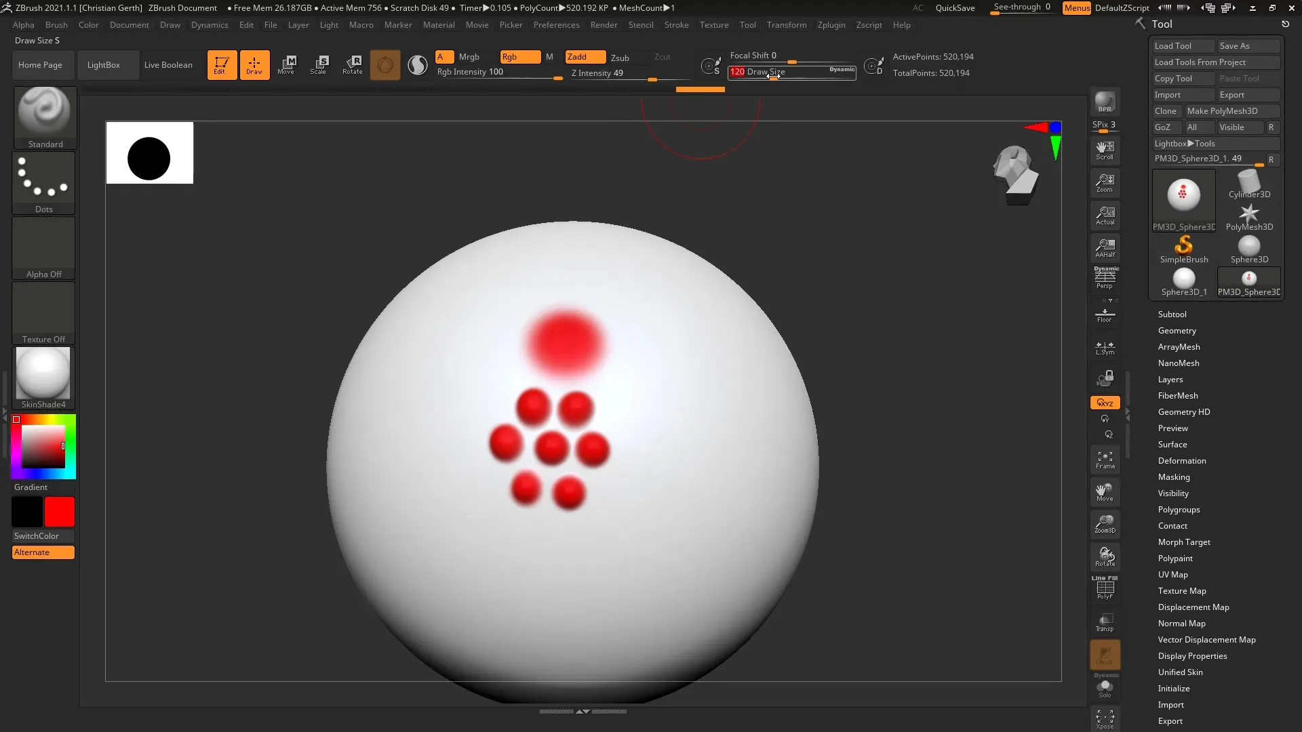Open the Transform menu

coord(786,25)
